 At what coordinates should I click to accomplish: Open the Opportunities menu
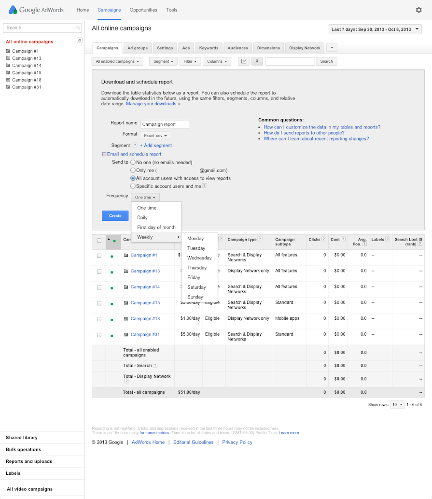143,10
